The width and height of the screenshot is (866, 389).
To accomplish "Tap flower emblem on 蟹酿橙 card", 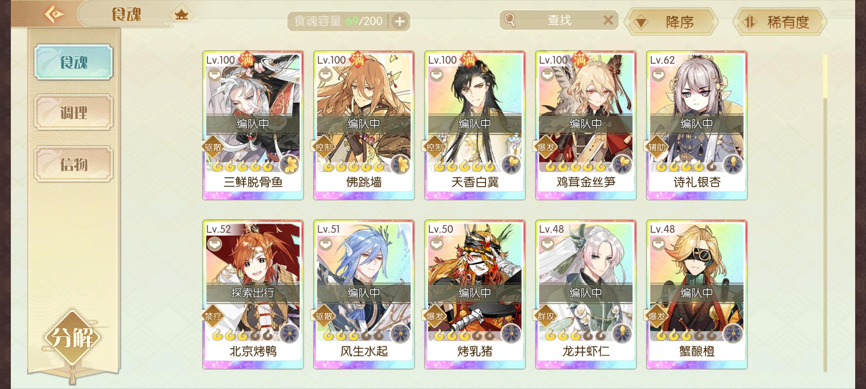I will (x=733, y=334).
